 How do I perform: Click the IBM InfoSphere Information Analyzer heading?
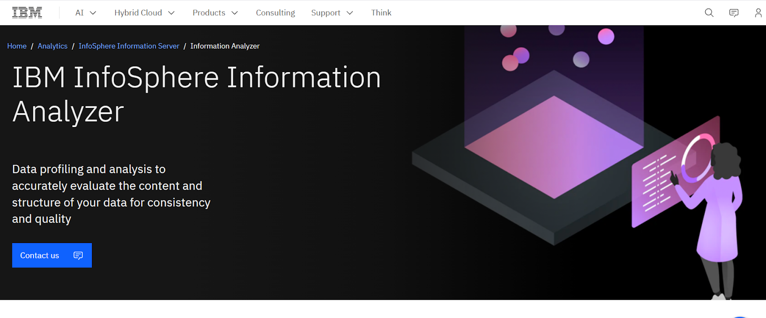click(x=196, y=95)
